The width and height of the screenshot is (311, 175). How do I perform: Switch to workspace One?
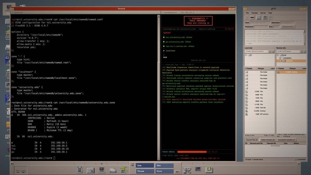coord(145,165)
